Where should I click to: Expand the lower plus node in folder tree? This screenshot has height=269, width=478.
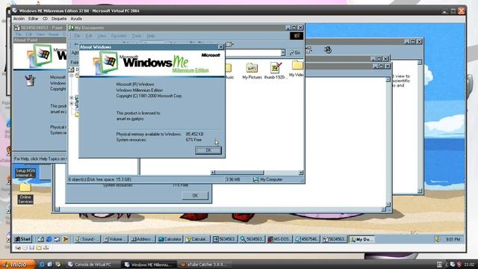[72, 104]
